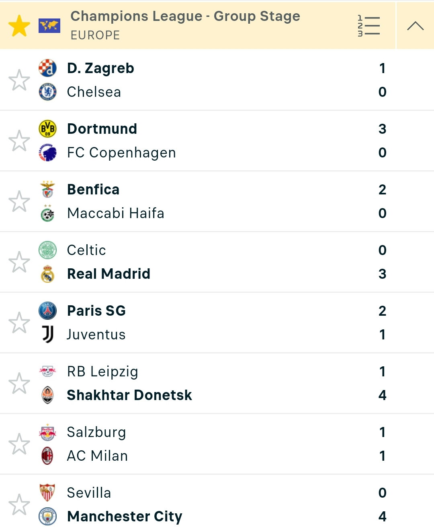Click the Juventus club logo

coord(47,335)
